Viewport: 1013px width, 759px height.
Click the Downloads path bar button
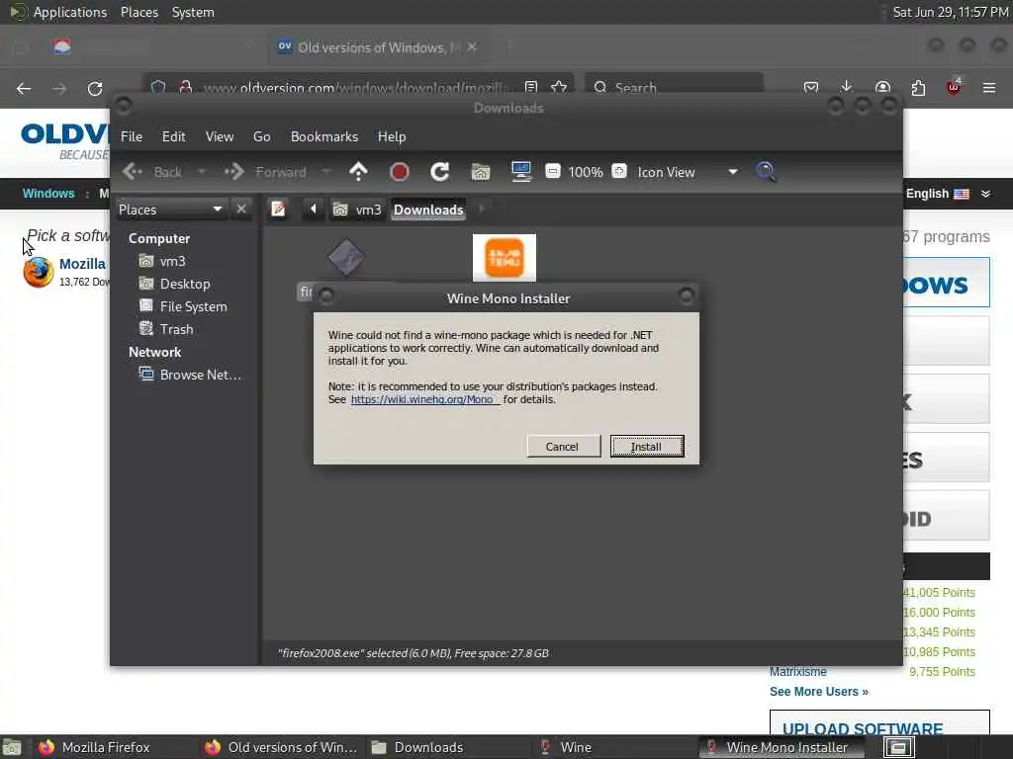428,210
